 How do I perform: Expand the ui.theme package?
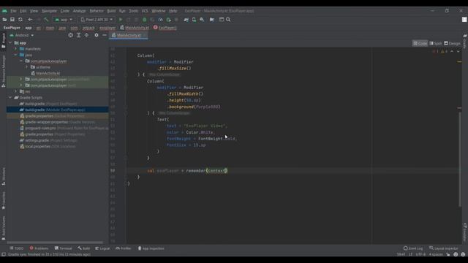tap(26, 67)
